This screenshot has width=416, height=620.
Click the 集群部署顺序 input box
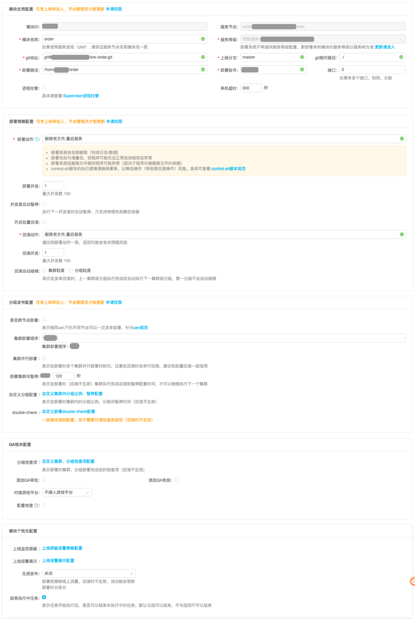click(x=224, y=338)
